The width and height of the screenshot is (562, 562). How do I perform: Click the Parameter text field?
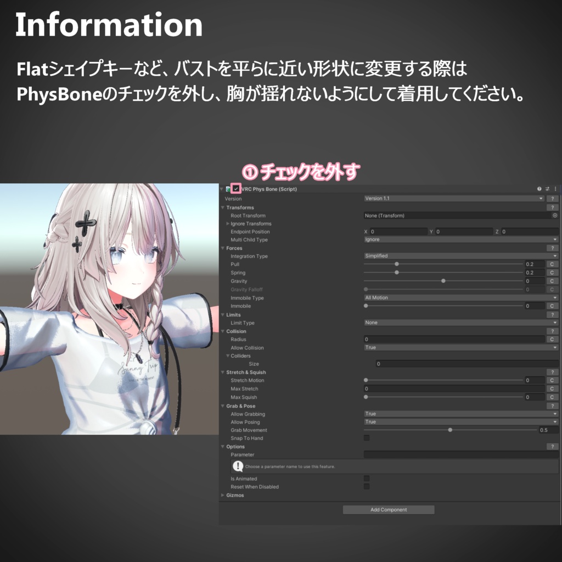pyautogui.click(x=461, y=454)
